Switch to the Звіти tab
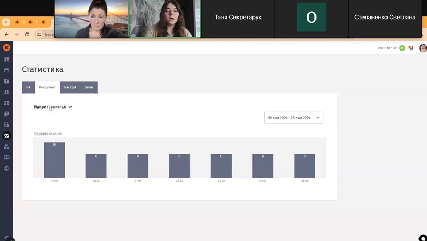The width and height of the screenshot is (427, 241). (x=89, y=87)
